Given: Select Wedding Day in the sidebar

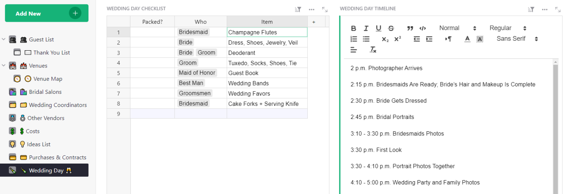Looking at the screenshot, I should coord(44,170).
